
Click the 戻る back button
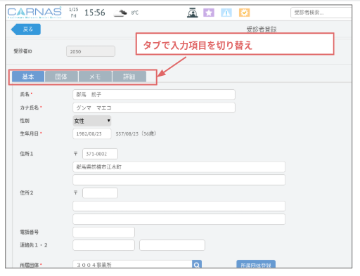click(26, 29)
